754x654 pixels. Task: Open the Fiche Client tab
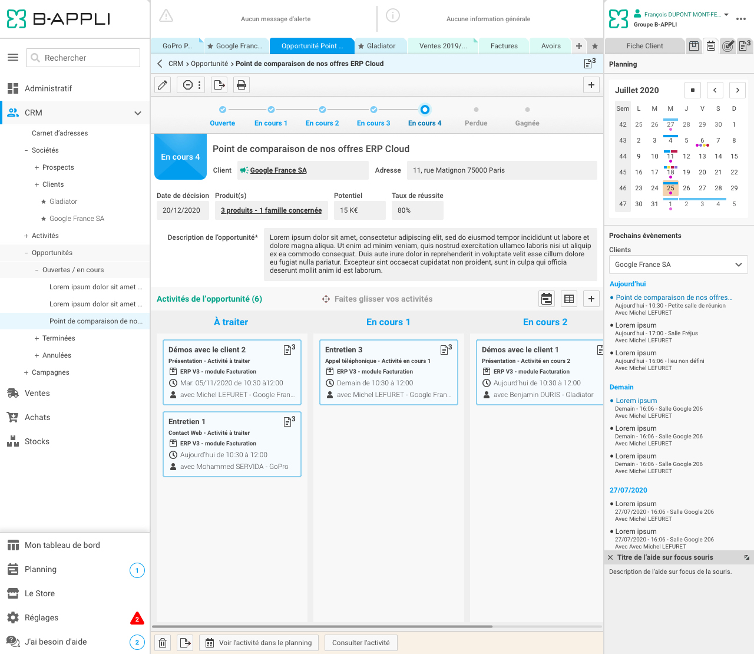(644, 46)
